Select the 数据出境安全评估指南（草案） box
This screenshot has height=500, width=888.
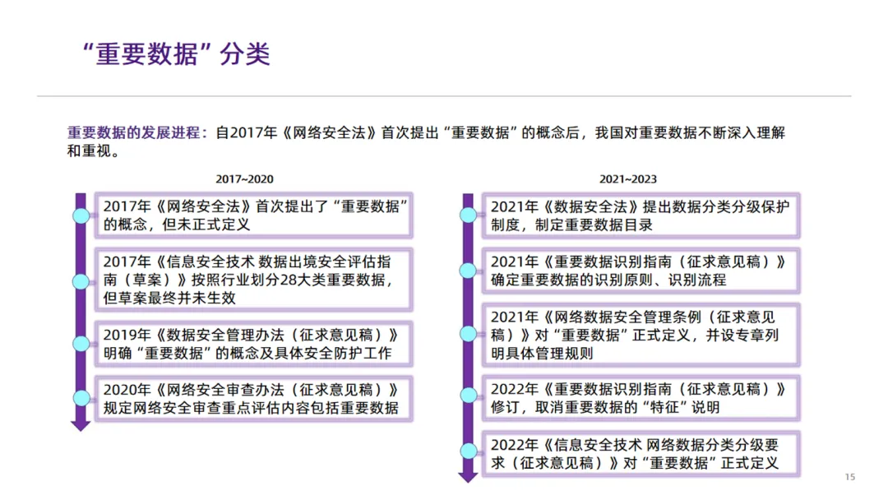[x=254, y=280]
